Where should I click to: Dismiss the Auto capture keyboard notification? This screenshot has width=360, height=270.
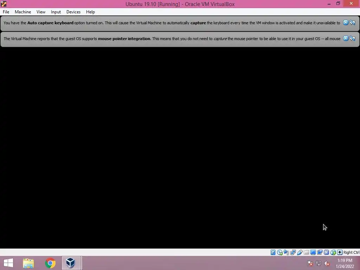pos(346,22)
